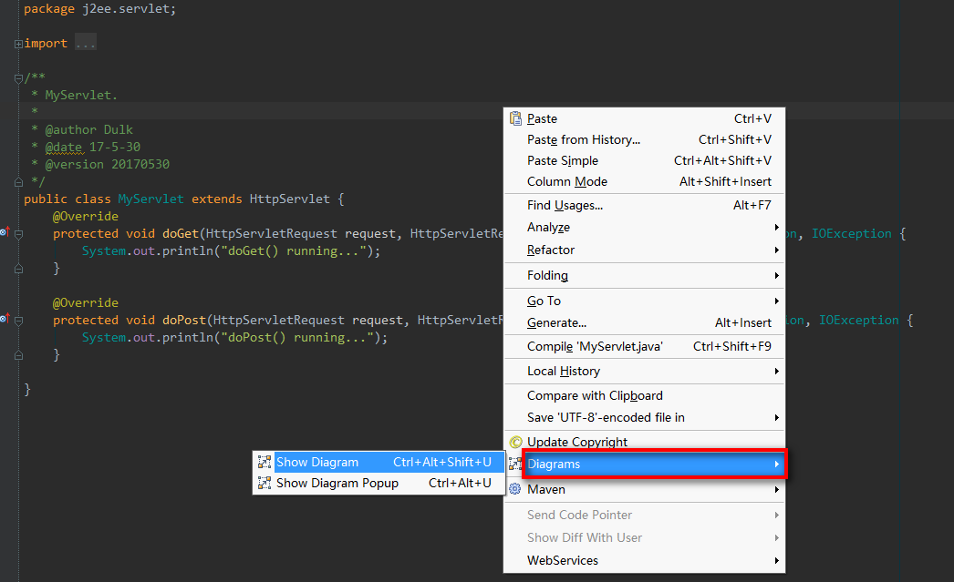Open the Analyze menu entry
954x582 pixels.
point(644,227)
